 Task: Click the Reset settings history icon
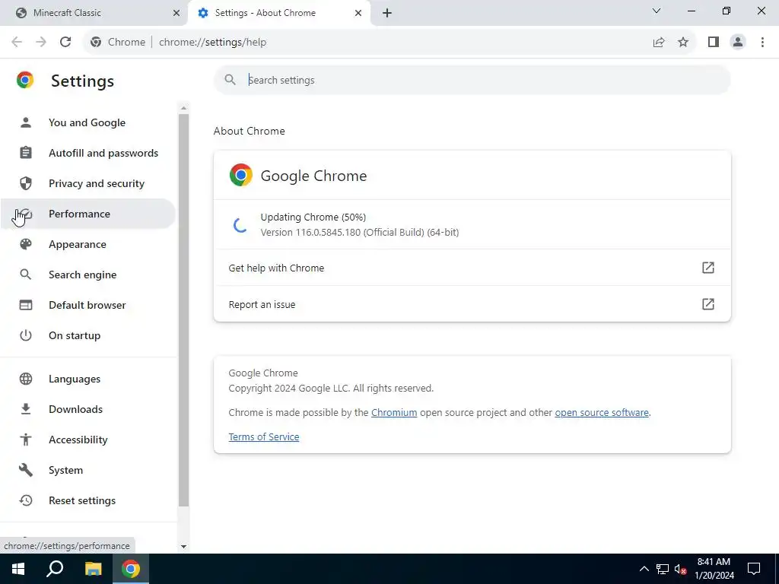tap(25, 500)
